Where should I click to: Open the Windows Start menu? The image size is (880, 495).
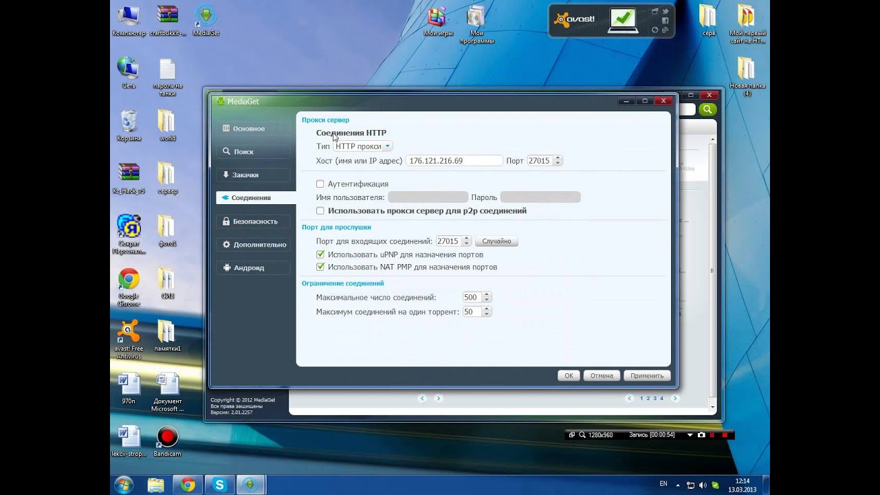[x=124, y=485]
